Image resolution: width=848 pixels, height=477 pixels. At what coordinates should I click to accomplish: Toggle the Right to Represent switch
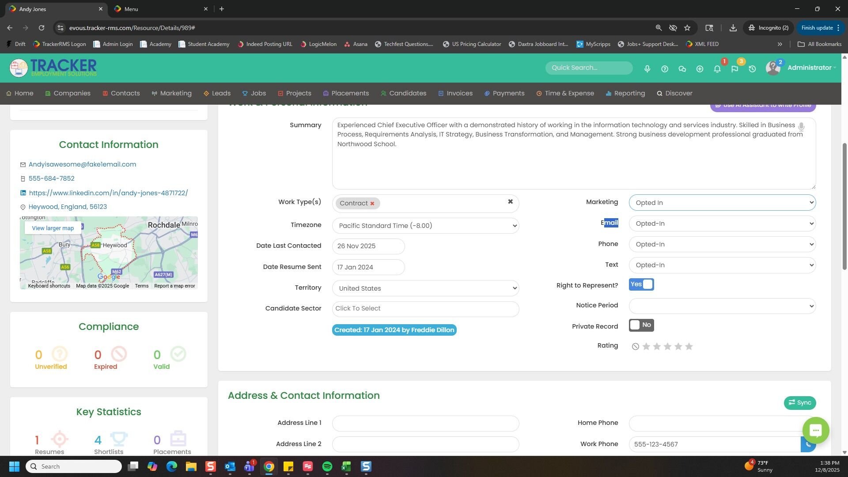pyautogui.click(x=641, y=284)
